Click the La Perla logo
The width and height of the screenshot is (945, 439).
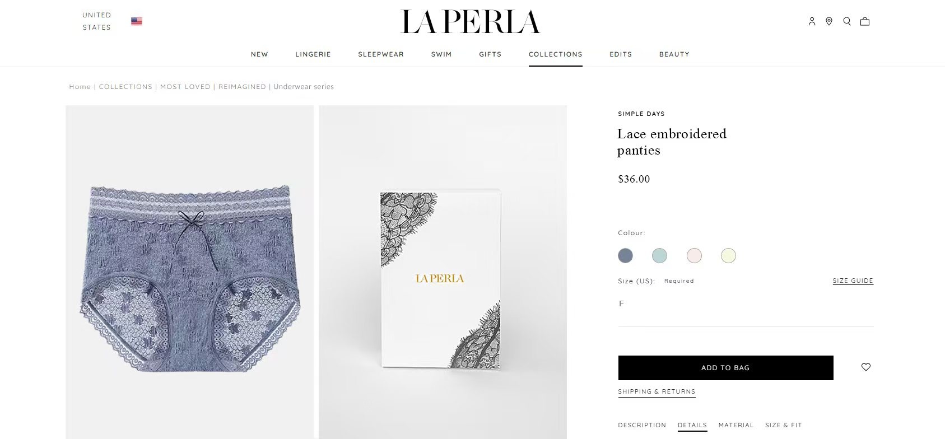pyautogui.click(x=471, y=22)
